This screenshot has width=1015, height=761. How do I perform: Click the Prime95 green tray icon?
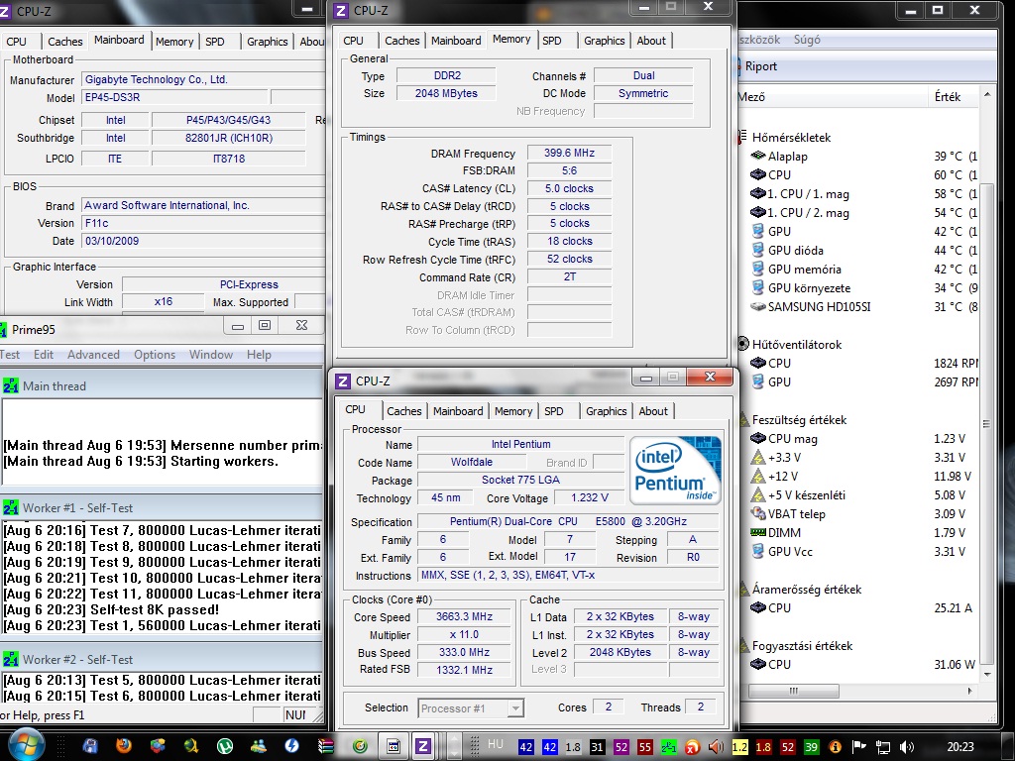click(x=669, y=746)
